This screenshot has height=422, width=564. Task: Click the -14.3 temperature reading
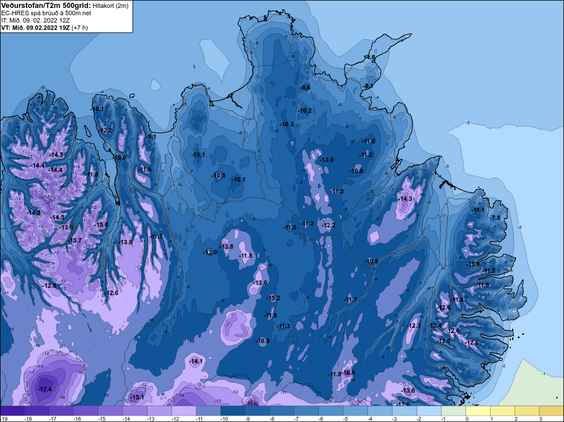(405, 199)
